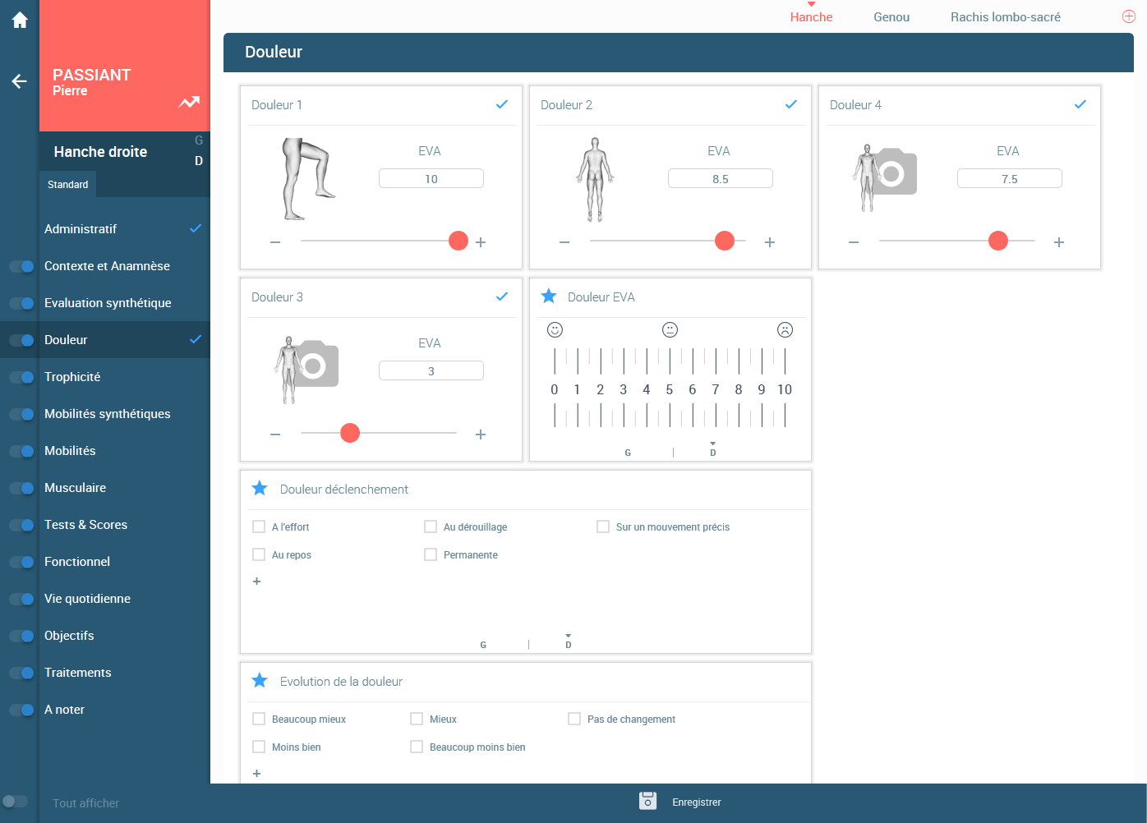The image size is (1147, 823).
Task: Select value 5 on Douleur EVA scale
Action: [x=670, y=389]
